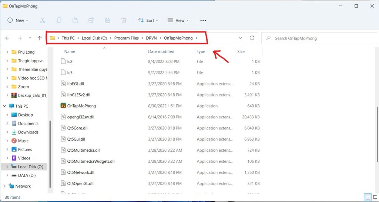
Task: Select Music in navigation pane
Action: (x=23, y=141)
